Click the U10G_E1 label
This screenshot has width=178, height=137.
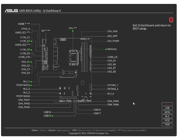tap(25, 37)
